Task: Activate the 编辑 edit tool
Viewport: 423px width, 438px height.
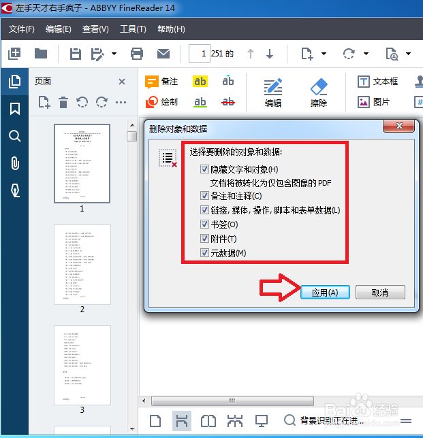Action: tap(273, 93)
